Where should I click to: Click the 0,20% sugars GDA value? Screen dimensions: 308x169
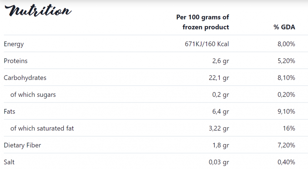[286, 95]
